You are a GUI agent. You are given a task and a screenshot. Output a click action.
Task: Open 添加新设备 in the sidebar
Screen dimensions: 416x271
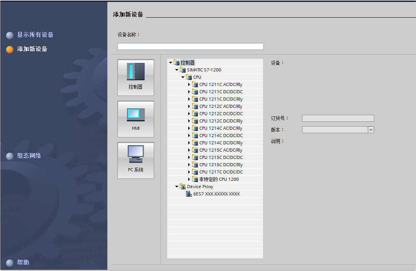tap(32, 49)
